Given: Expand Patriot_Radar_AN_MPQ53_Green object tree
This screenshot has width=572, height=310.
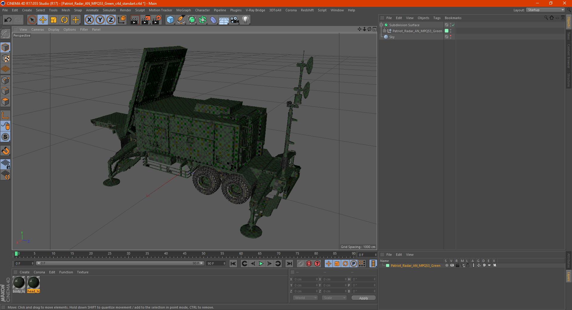Looking at the screenshot, I should point(384,31).
